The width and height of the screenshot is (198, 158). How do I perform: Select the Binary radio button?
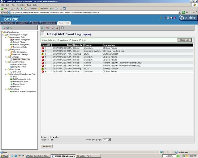click(x=70, y=40)
